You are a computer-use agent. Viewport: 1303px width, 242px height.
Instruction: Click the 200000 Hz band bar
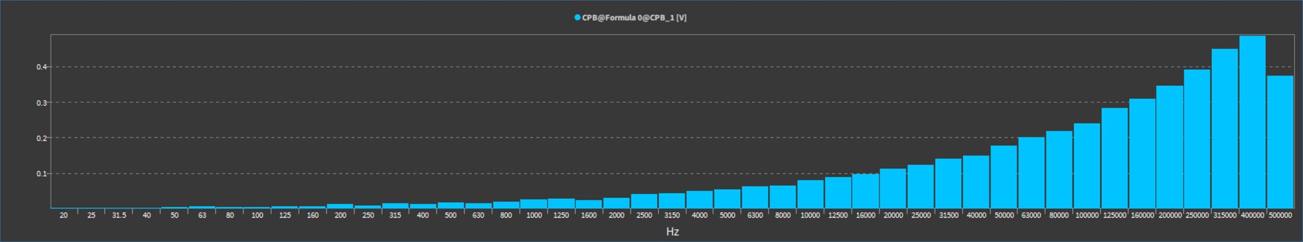click(1169, 147)
